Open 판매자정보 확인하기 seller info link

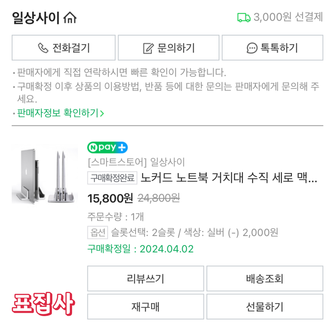point(57,112)
